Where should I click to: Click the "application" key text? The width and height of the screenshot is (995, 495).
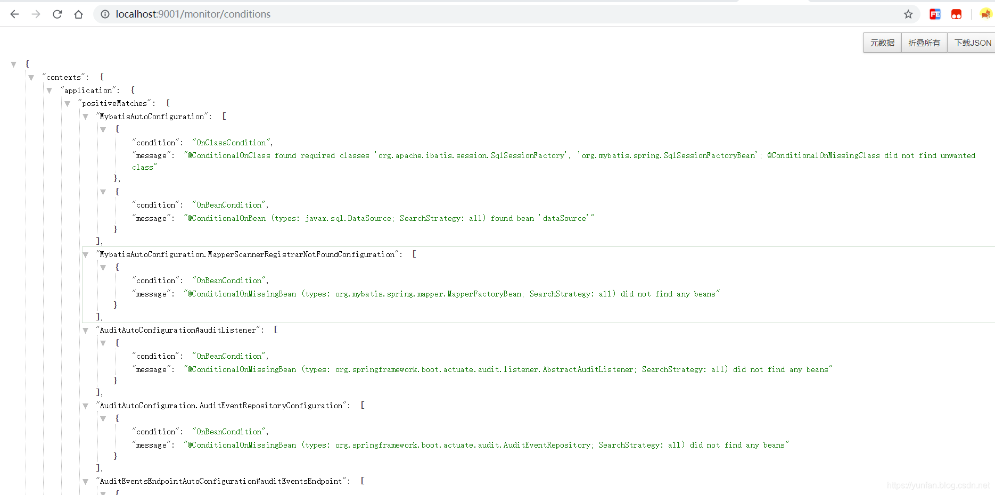(88, 90)
